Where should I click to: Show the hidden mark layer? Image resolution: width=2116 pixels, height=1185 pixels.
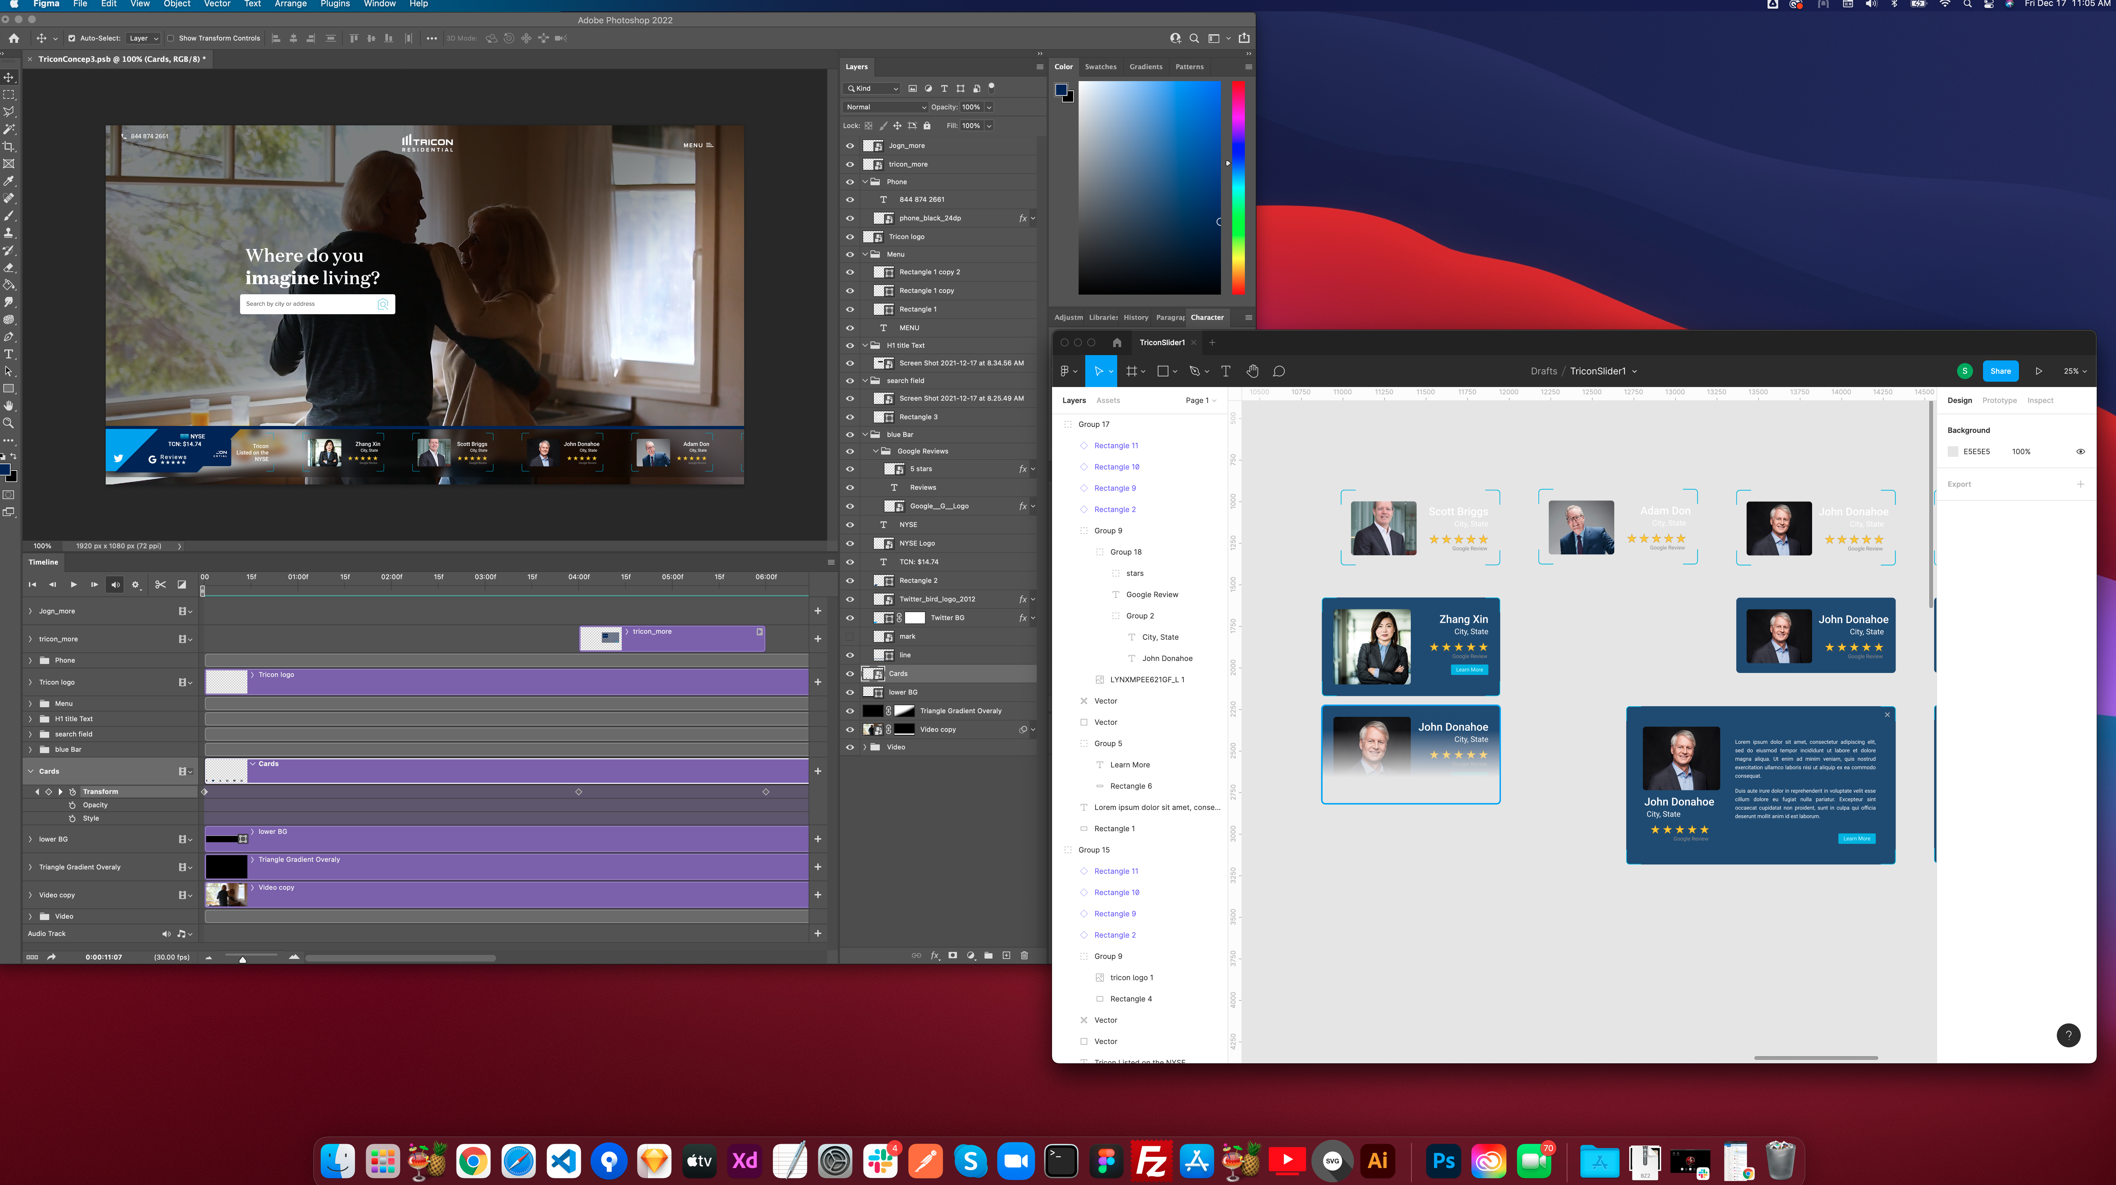coord(850,636)
